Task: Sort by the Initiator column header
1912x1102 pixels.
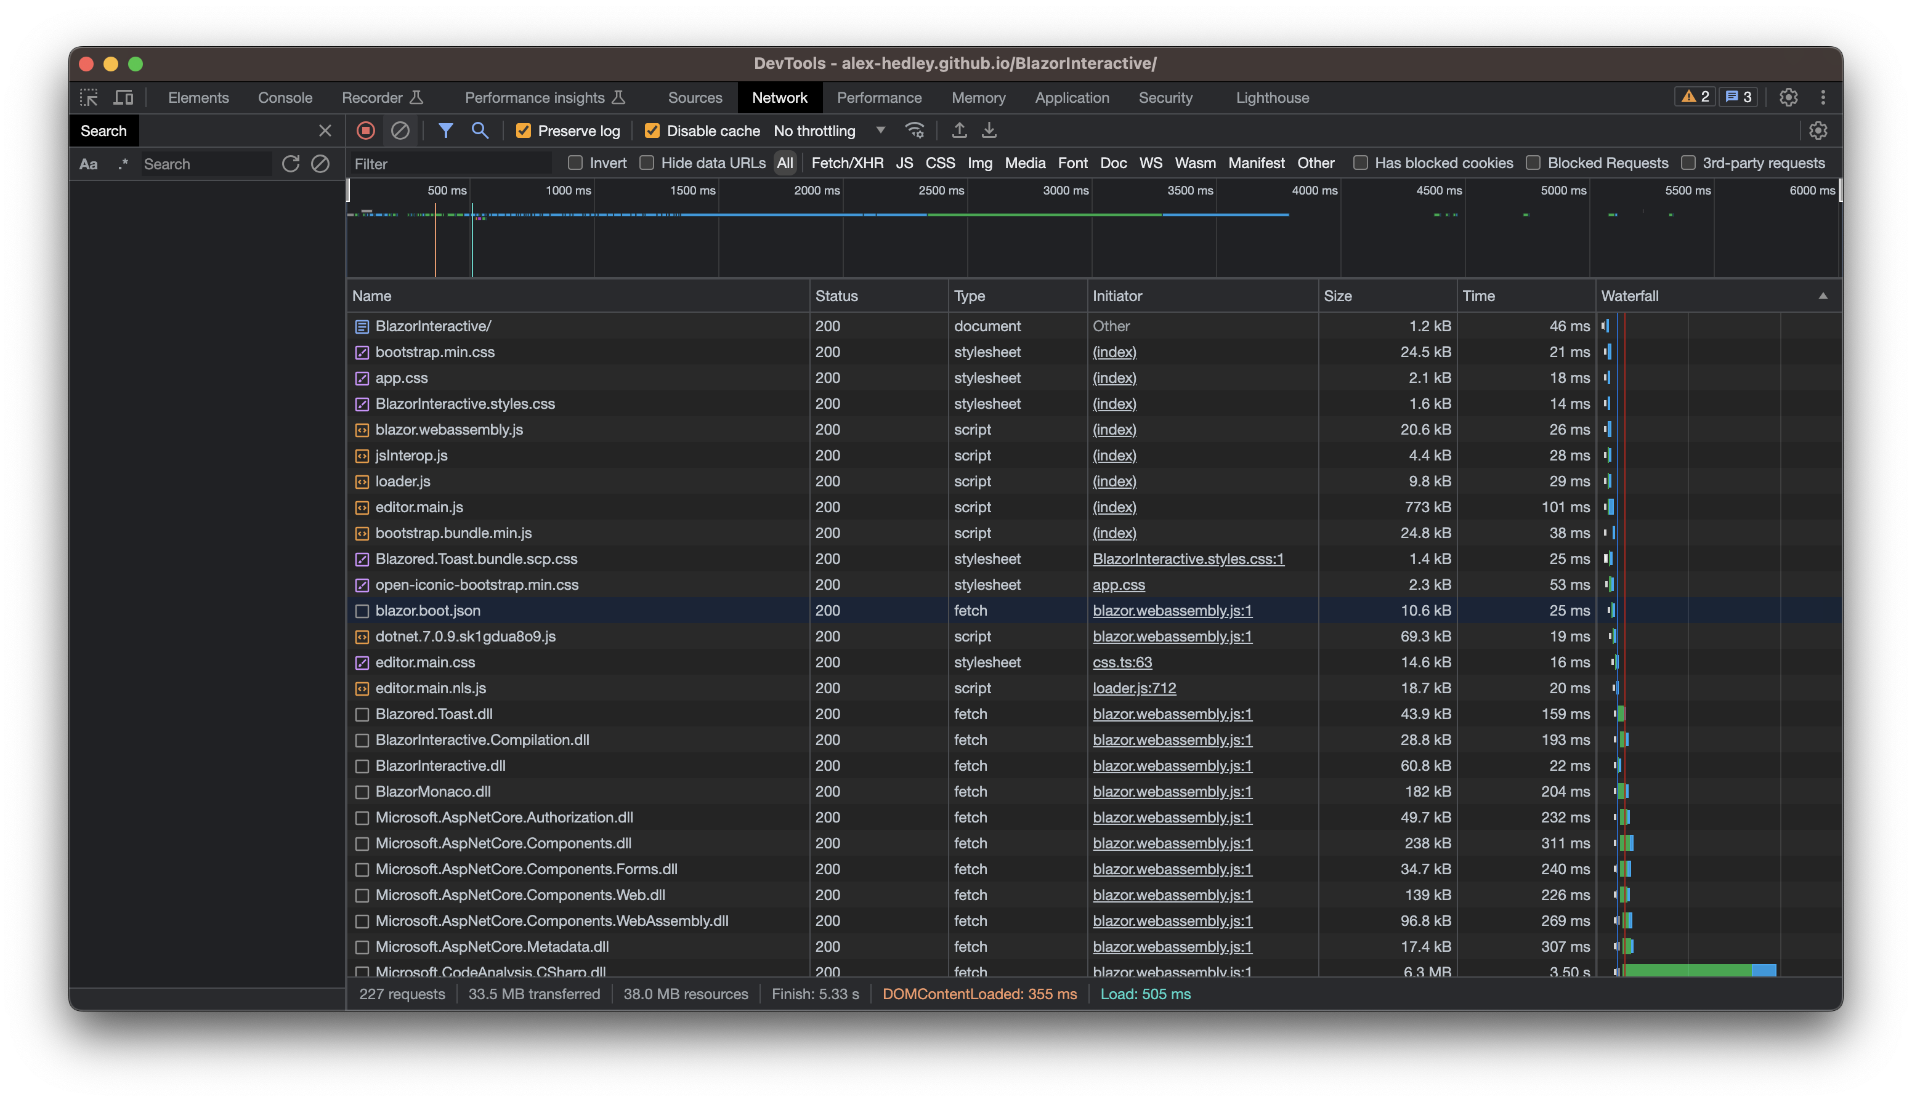Action: click(x=1202, y=296)
